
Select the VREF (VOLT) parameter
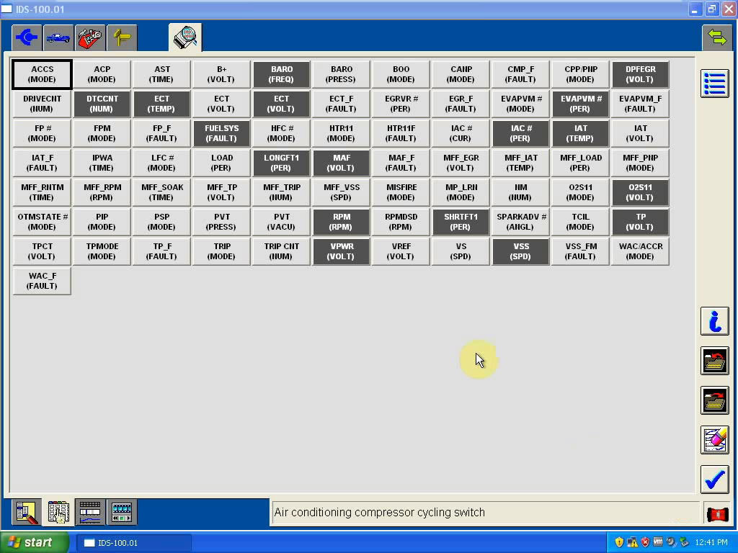point(401,251)
